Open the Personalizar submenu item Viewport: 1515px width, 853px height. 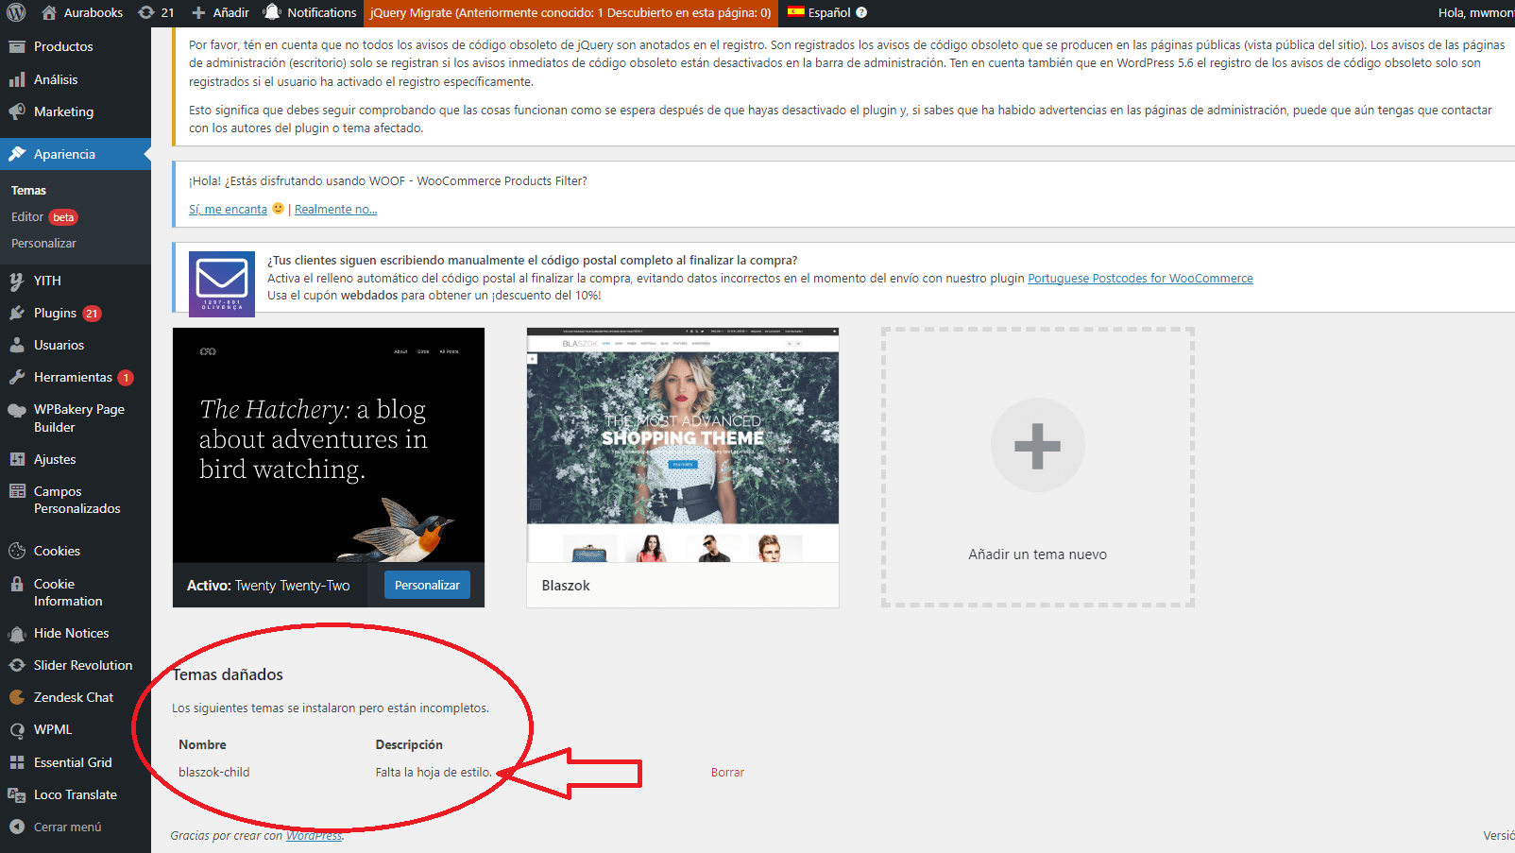point(43,243)
